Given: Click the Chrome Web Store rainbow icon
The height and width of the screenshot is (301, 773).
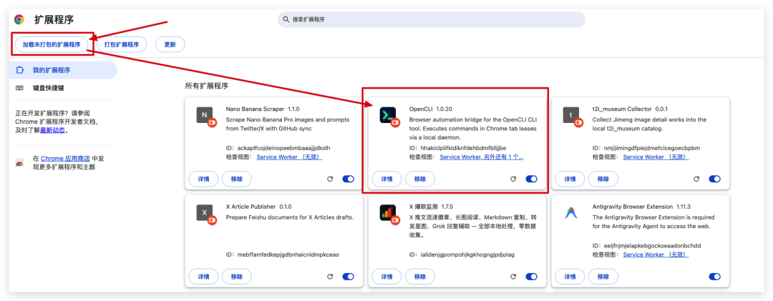Looking at the screenshot, I should (20, 163).
